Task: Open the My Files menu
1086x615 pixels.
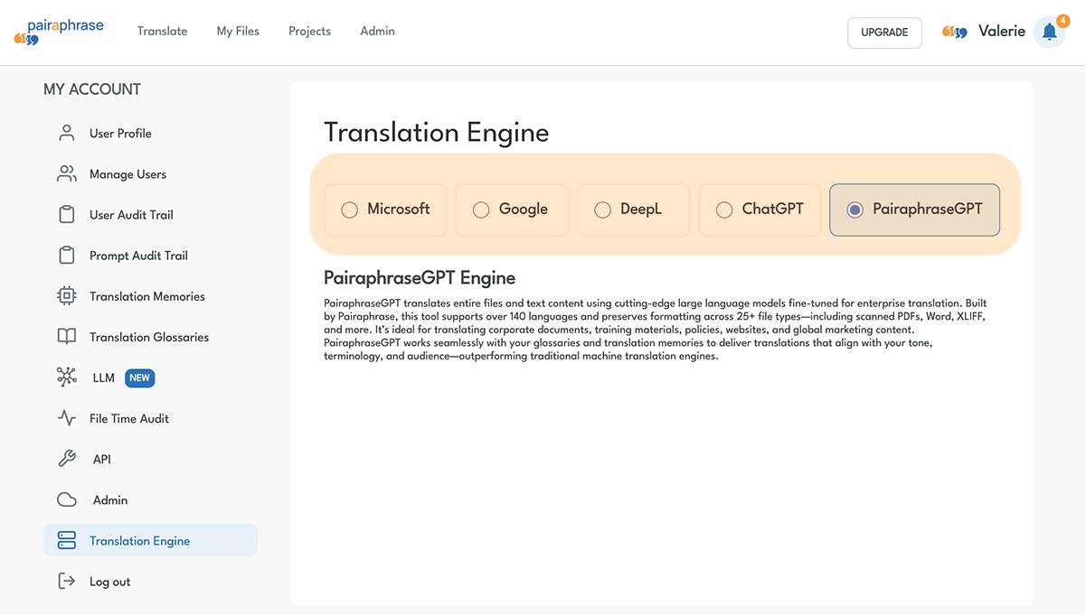Action: (x=238, y=32)
